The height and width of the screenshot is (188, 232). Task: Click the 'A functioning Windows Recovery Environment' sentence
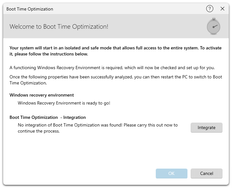point(112,68)
